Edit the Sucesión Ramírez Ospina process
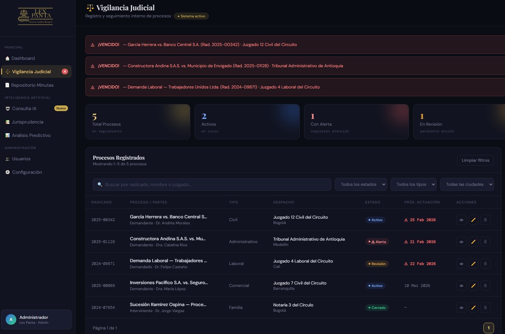The height and width of the screenshot is (334, 505). (473, 307)
